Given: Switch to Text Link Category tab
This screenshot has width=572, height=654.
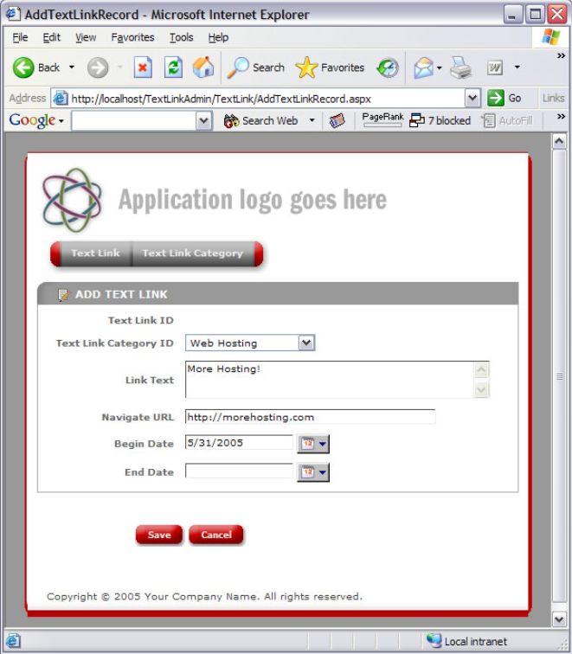Looking at the screenshot, I should tap(193, 253).
